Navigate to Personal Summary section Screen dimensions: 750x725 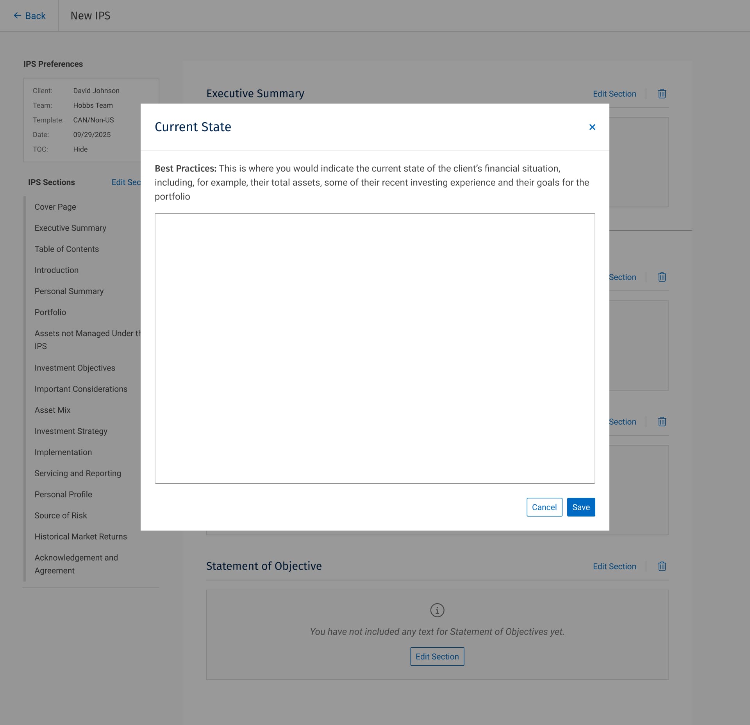pos(69,291)
